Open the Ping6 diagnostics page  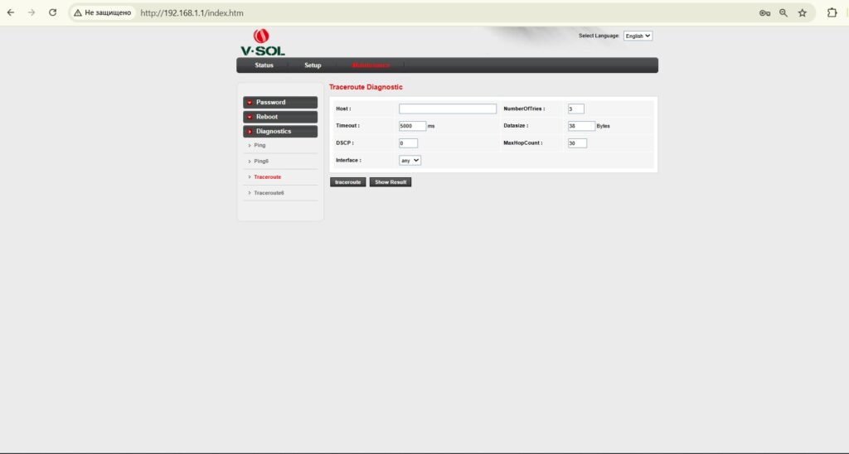(x=261, y=161)
